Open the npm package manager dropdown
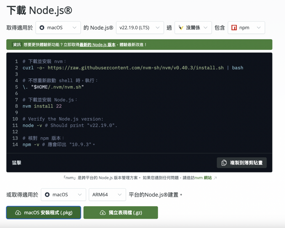Screen dimensions: 285x228 (x=246, y=28)
